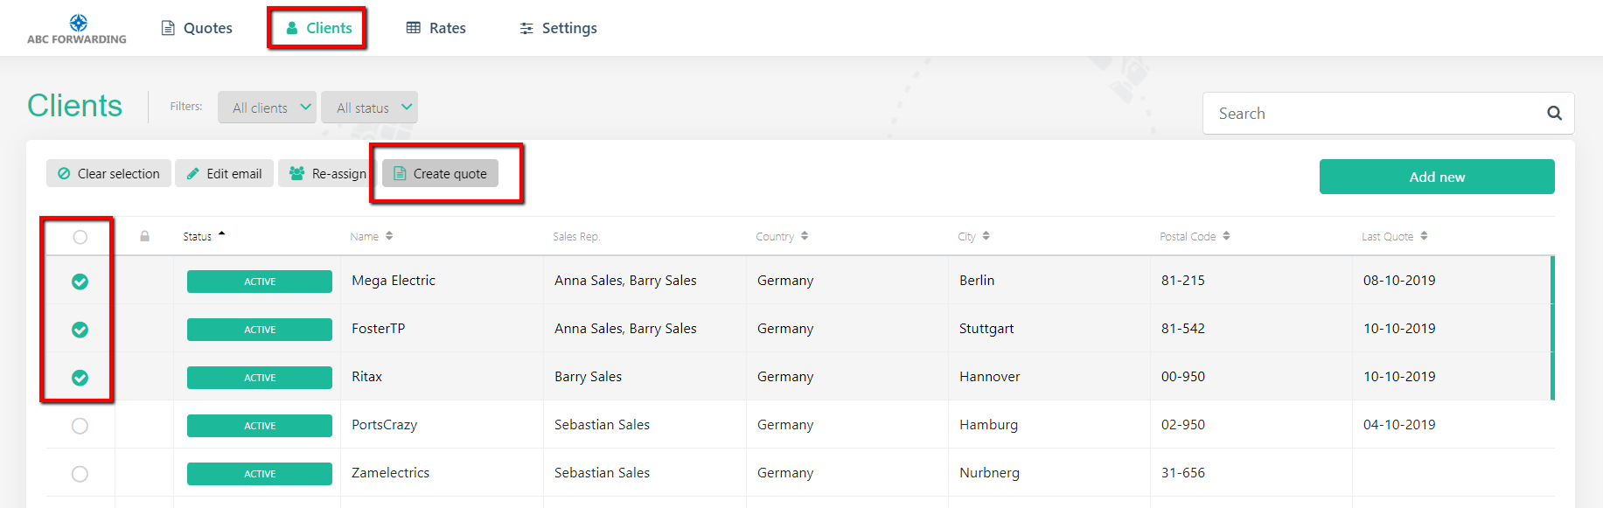
Task: Click the Clear selection button
Action: point(108,173)
